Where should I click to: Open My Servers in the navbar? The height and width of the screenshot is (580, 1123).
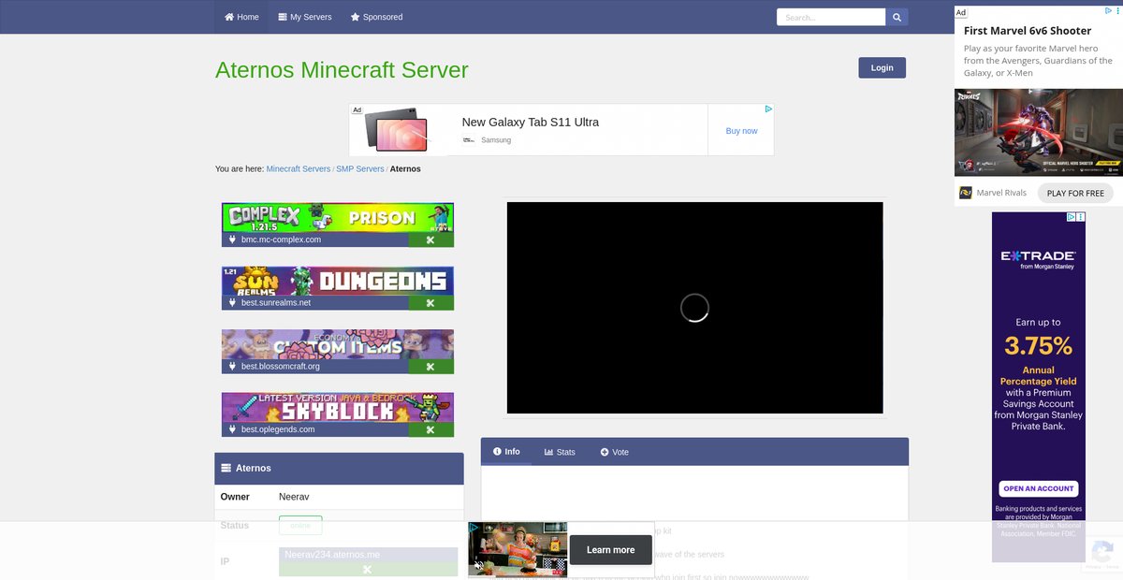[305, 17]
